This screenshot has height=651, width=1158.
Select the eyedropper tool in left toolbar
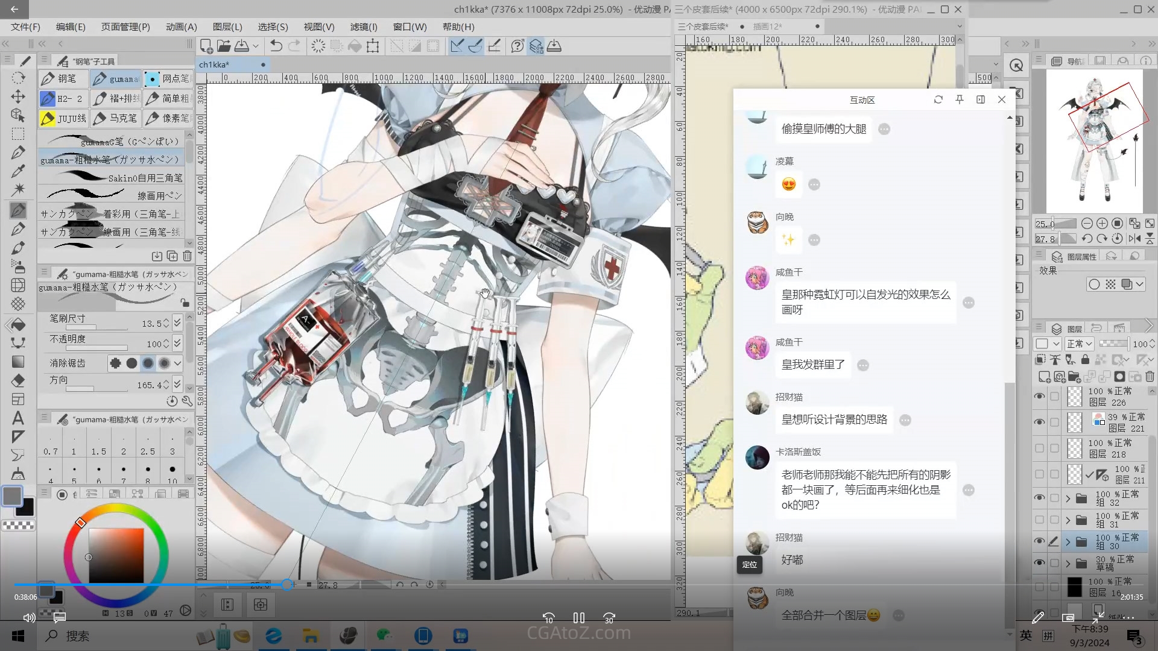point(18,171)
